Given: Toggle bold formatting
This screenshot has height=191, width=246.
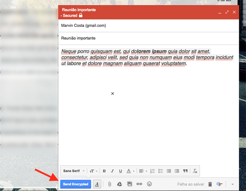Looking at the screenshot, I should 104,171.
